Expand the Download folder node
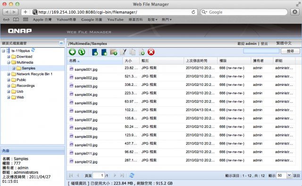 coord(8,57)
